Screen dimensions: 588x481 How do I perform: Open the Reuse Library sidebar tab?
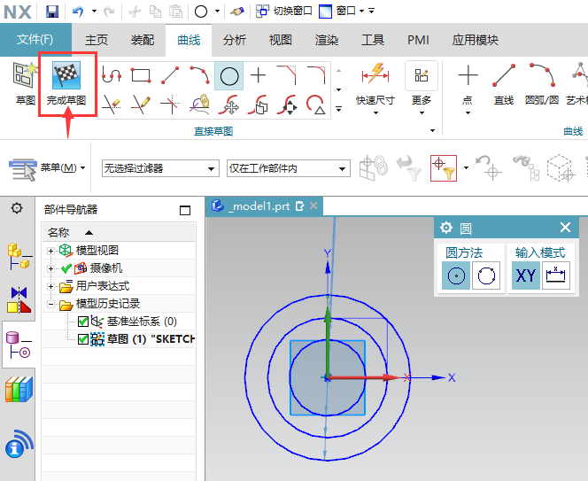19,390
